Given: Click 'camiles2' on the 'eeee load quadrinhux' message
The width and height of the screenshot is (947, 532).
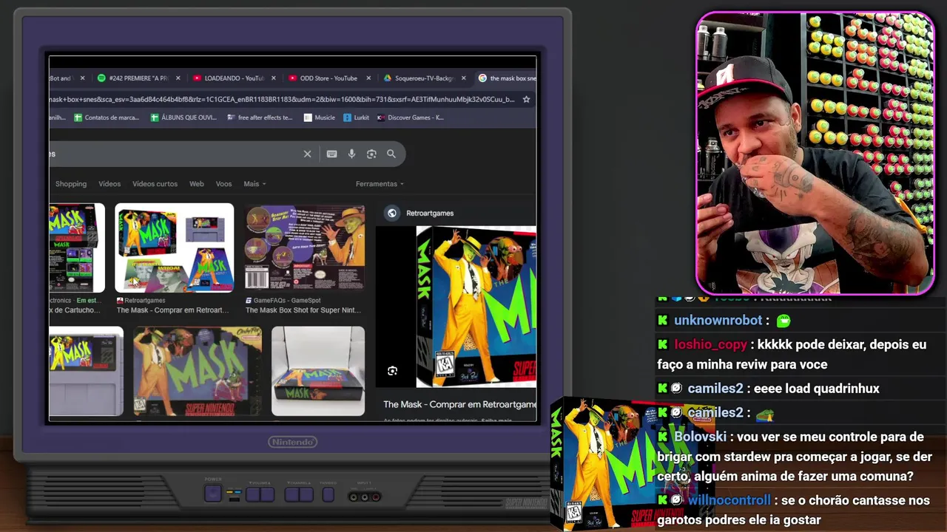Looking at the screenshot, I should [x=715, y=389].
